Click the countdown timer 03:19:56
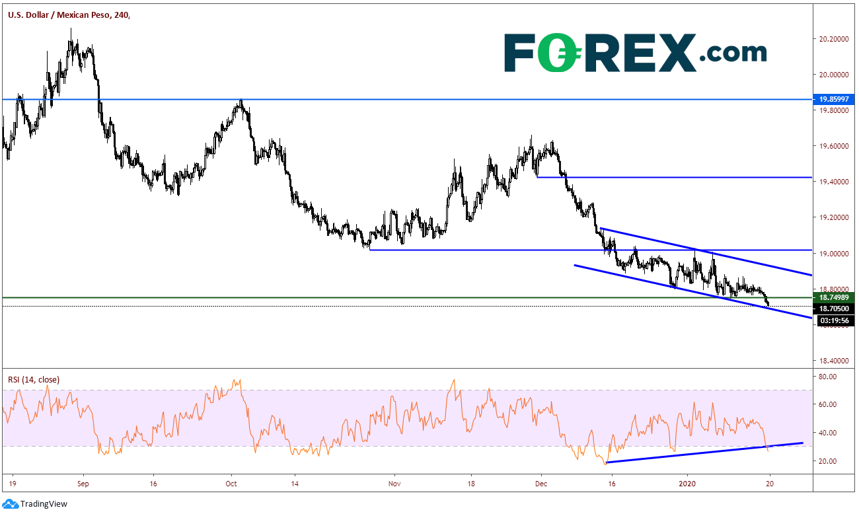Viewport: 859px width, 516px height. tap(835, 320)
